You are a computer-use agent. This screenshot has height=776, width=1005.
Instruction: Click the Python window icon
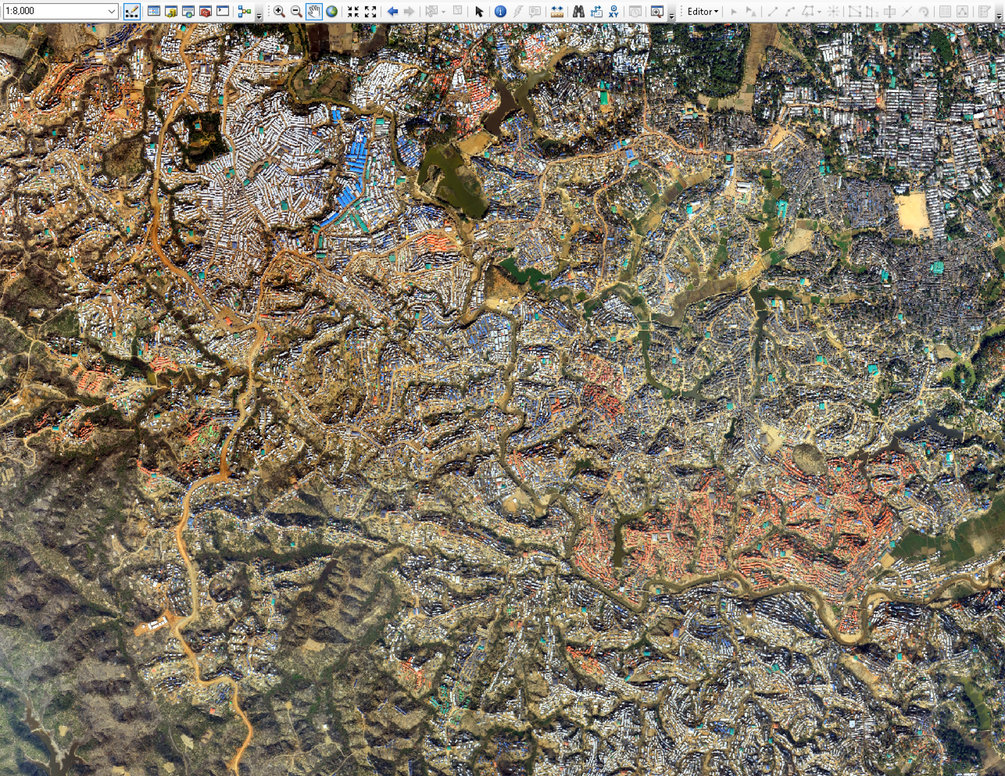(x=223, y=12)
